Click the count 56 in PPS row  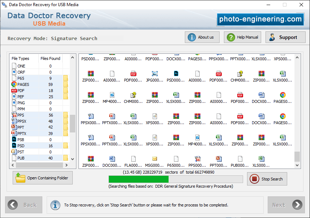tap(51, 115)
